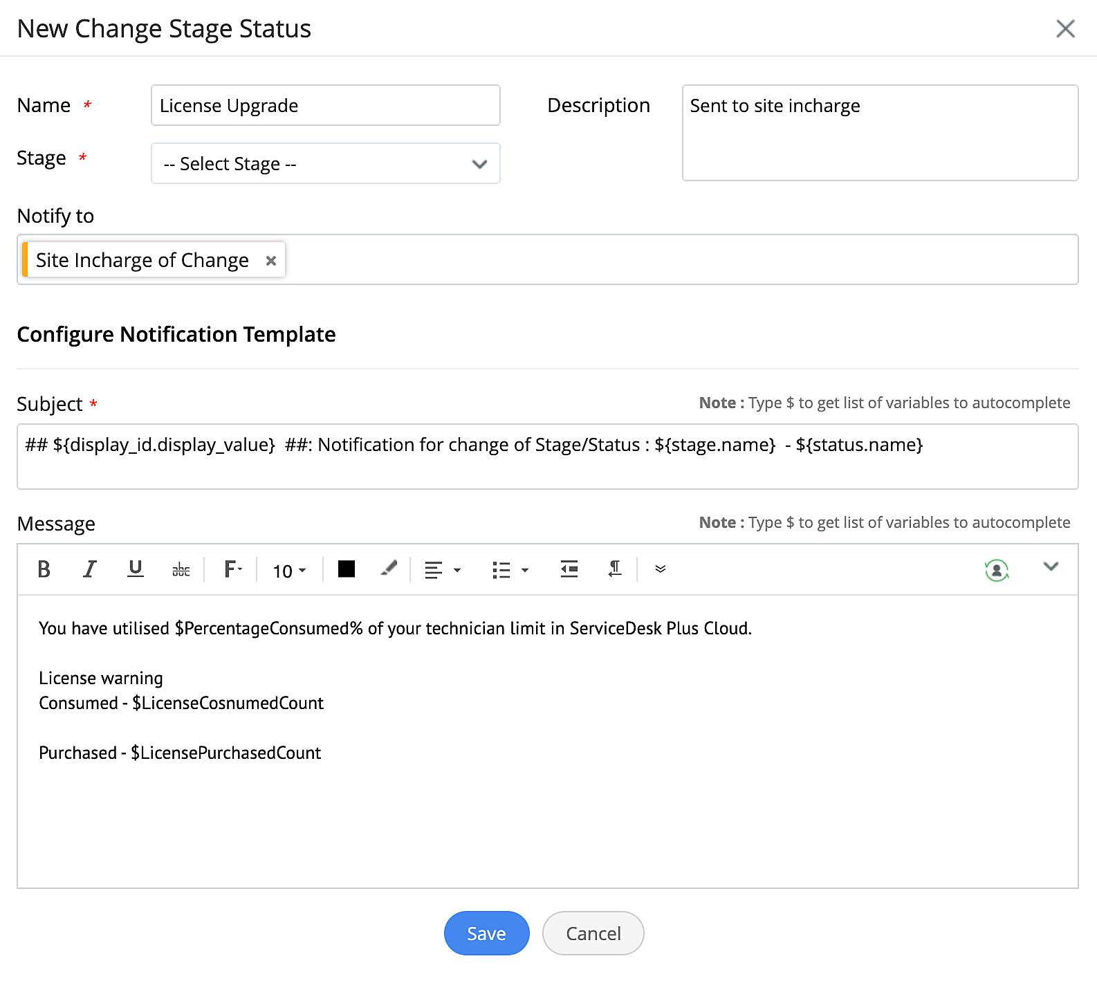Pick the text highlight brush tool

(389, 569)
